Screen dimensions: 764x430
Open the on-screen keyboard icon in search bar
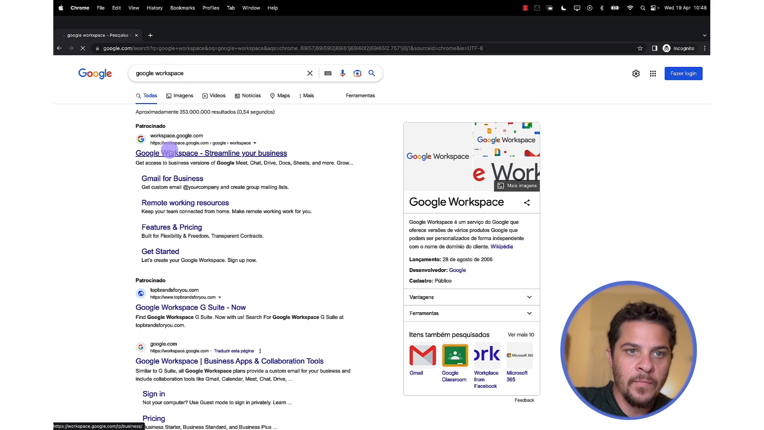coord(328,73)
